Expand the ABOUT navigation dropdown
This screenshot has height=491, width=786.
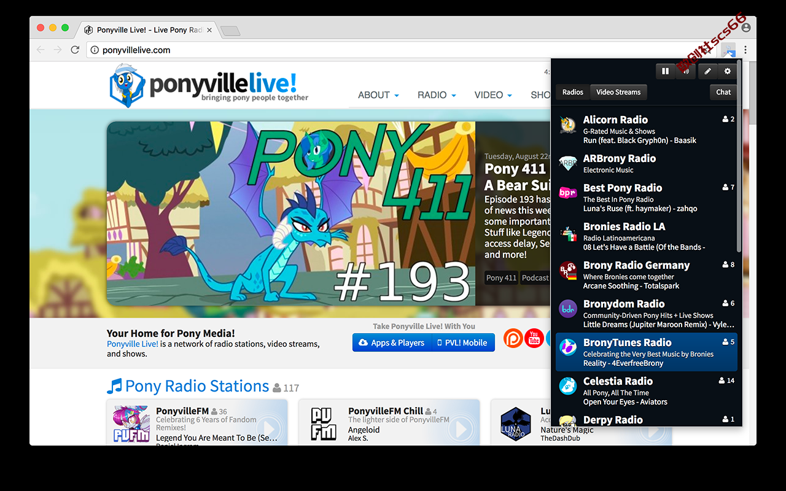pyautogui.click(x=378, y=95)
